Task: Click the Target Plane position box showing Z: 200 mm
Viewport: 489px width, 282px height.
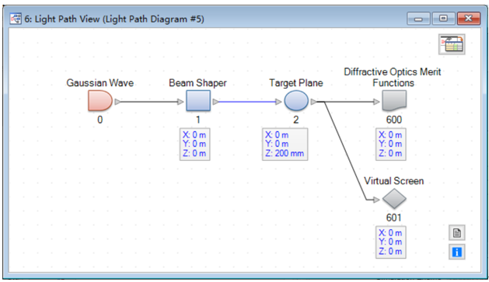Action: pos(285,144)
